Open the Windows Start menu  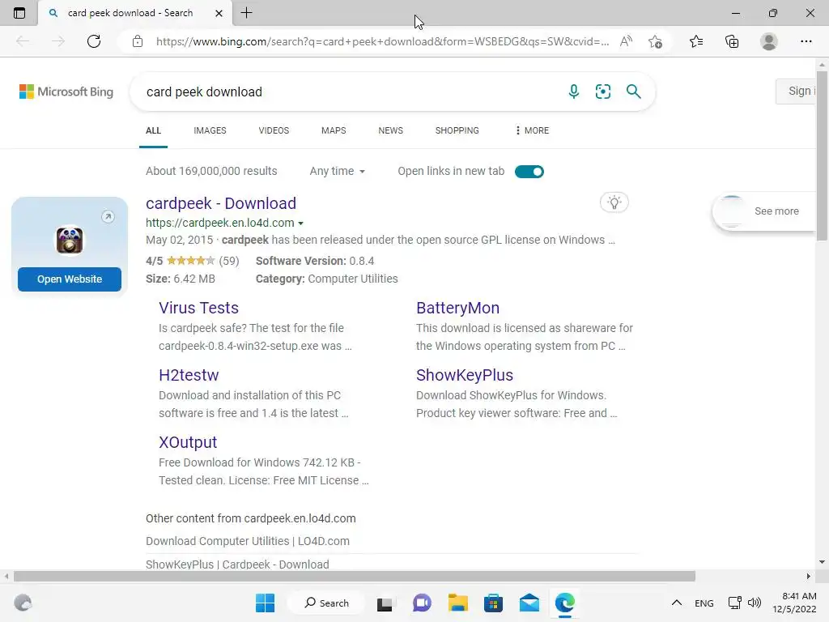tap(265, 603)
